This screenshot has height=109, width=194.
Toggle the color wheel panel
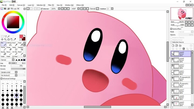point(2,9)
